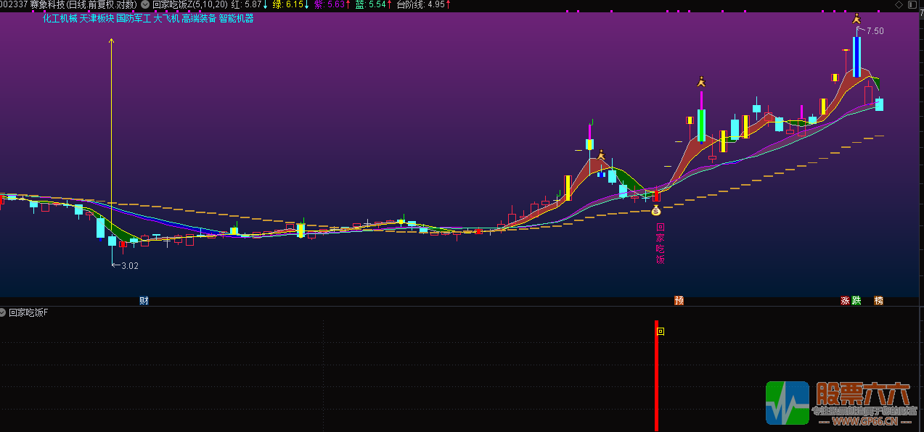Click the 预 forecast marker icon

point(679,301)
